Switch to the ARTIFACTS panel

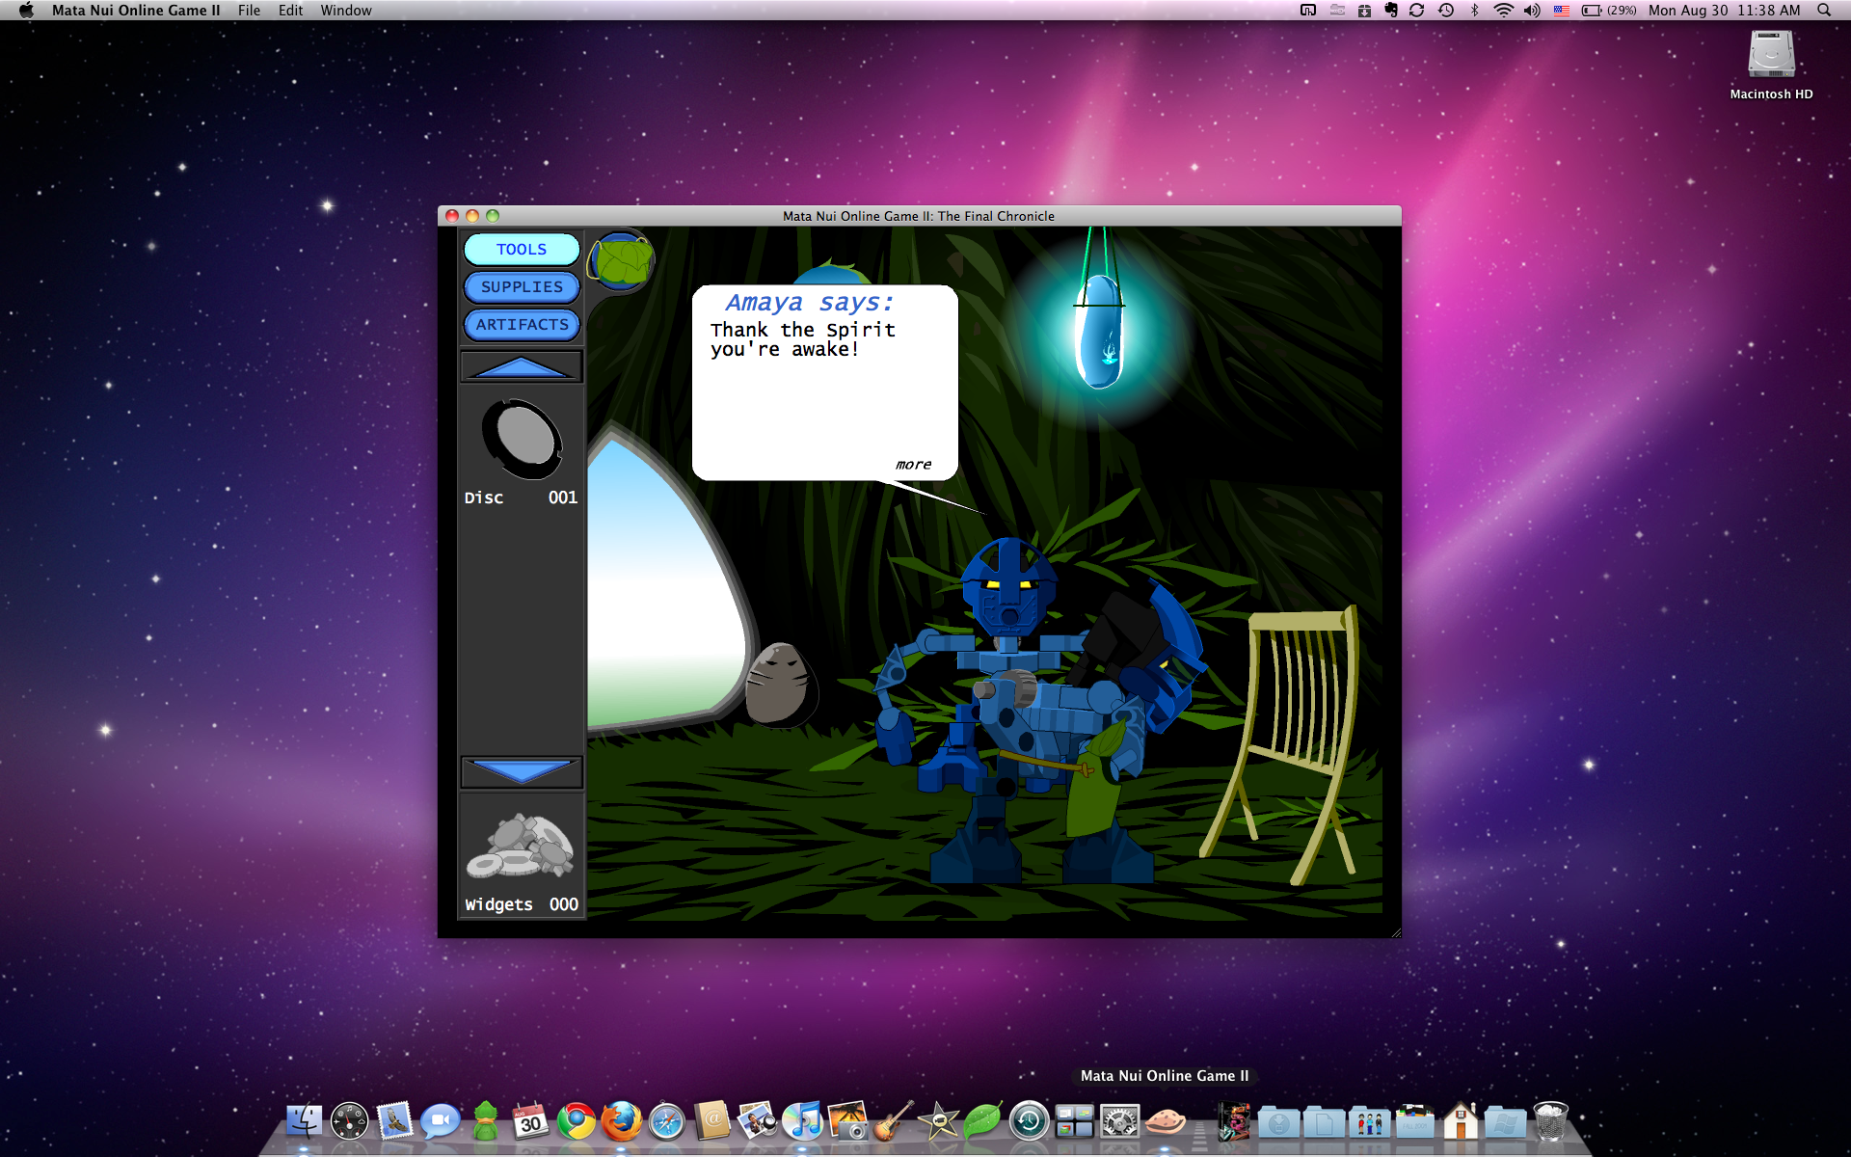pos(521,325)
